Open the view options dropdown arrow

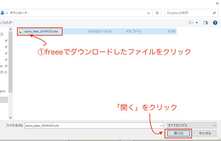tap(196, 23)
